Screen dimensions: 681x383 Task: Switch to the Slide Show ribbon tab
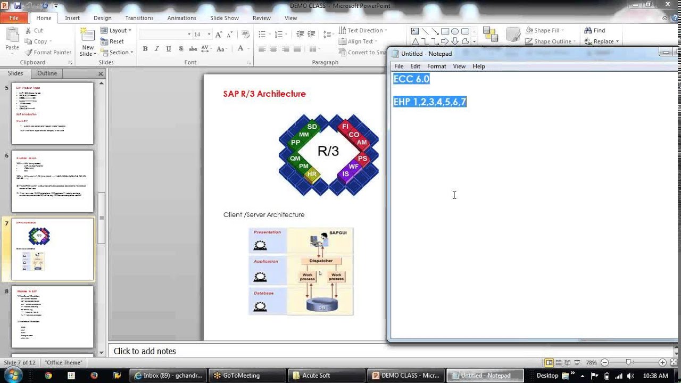click(x=225, y=18)
